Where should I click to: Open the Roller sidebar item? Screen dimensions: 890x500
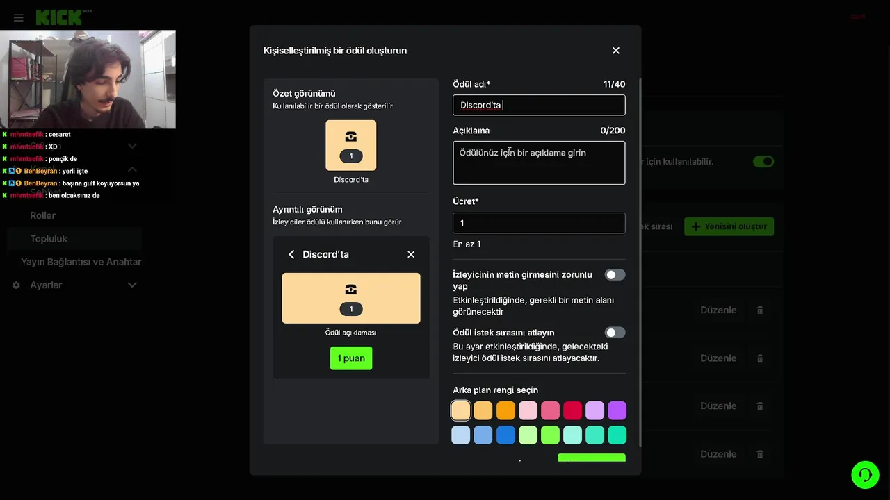(x=42, y=215)
